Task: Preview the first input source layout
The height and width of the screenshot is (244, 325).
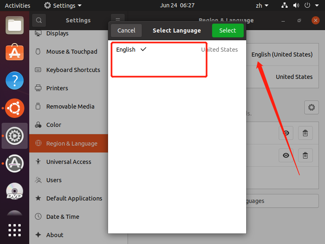Action: [286, 133]
